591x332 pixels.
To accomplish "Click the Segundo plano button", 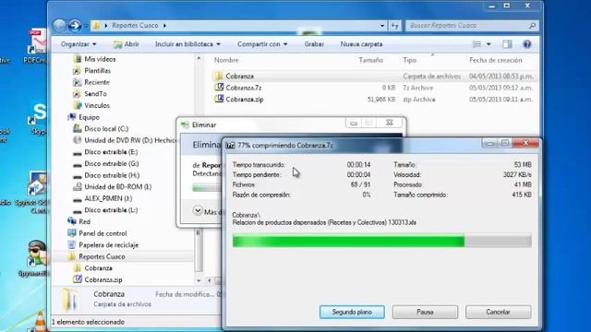I will [352, 312].
